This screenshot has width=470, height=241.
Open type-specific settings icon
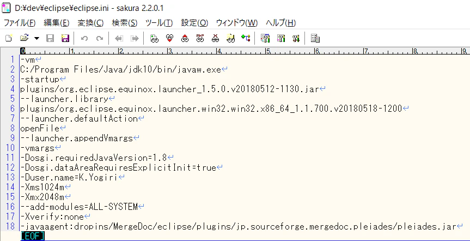281,38
